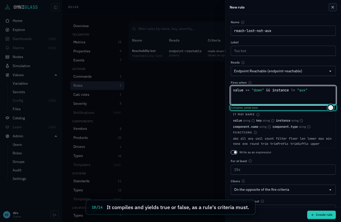The width and height of the screenshot is (341, 222).
Task: Click the sign-out icon beside dev
Action: click(x=55, y=215)
